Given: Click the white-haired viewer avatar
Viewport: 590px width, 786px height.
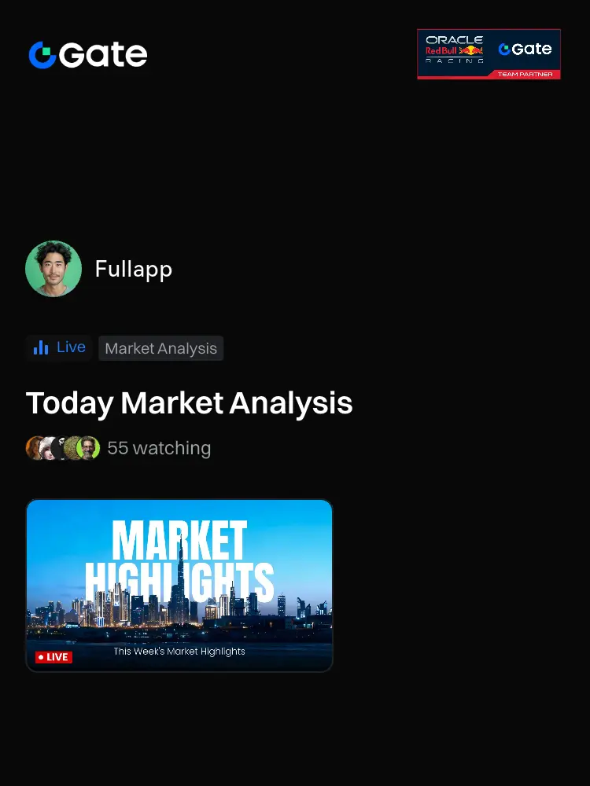Looking at the screenshot, I should [48, 448].
